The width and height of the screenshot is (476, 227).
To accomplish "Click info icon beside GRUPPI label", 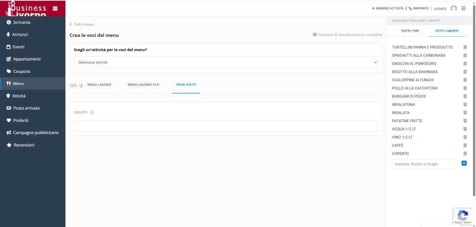I will pyautogui.click(x=92, y=112).
